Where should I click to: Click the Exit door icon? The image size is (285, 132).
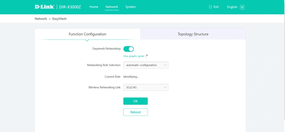tap(210, 7)
